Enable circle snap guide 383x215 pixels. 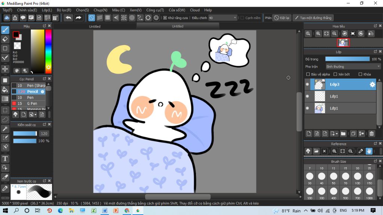[132, 18]
